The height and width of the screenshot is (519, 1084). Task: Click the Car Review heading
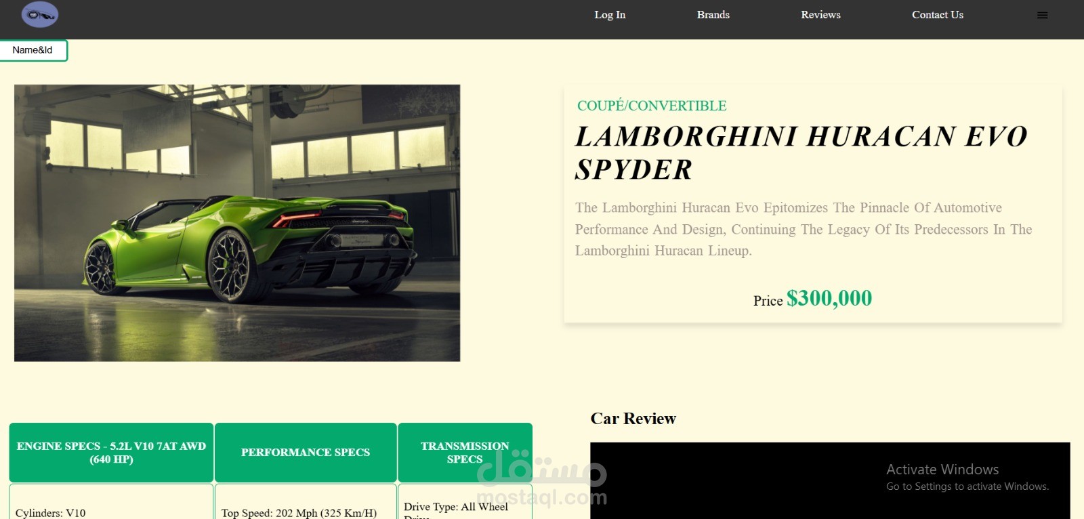pyautogui.click(x=633, y=419)
